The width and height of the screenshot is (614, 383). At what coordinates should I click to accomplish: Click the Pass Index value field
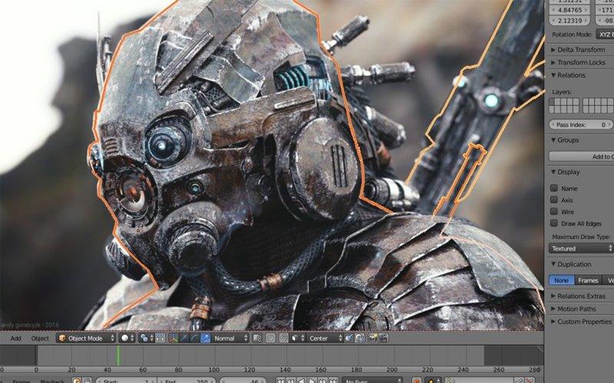click(581, 124)
